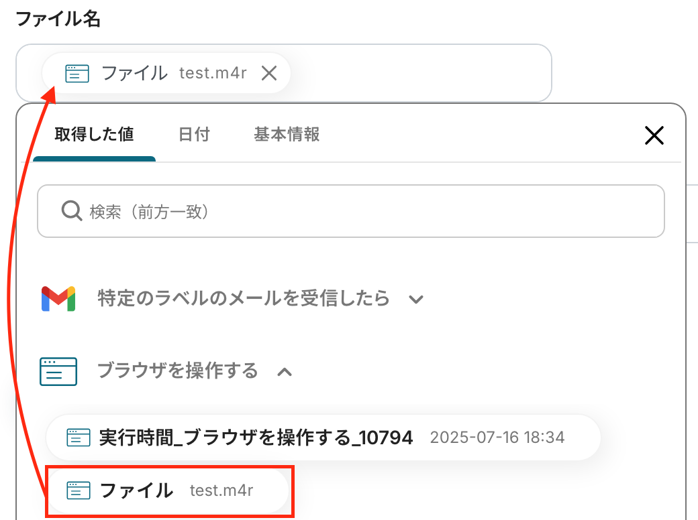Click the 特定のラベルのメールを受信したら label
The width and height of the screenshot is (698, 520).
point(243,298)
